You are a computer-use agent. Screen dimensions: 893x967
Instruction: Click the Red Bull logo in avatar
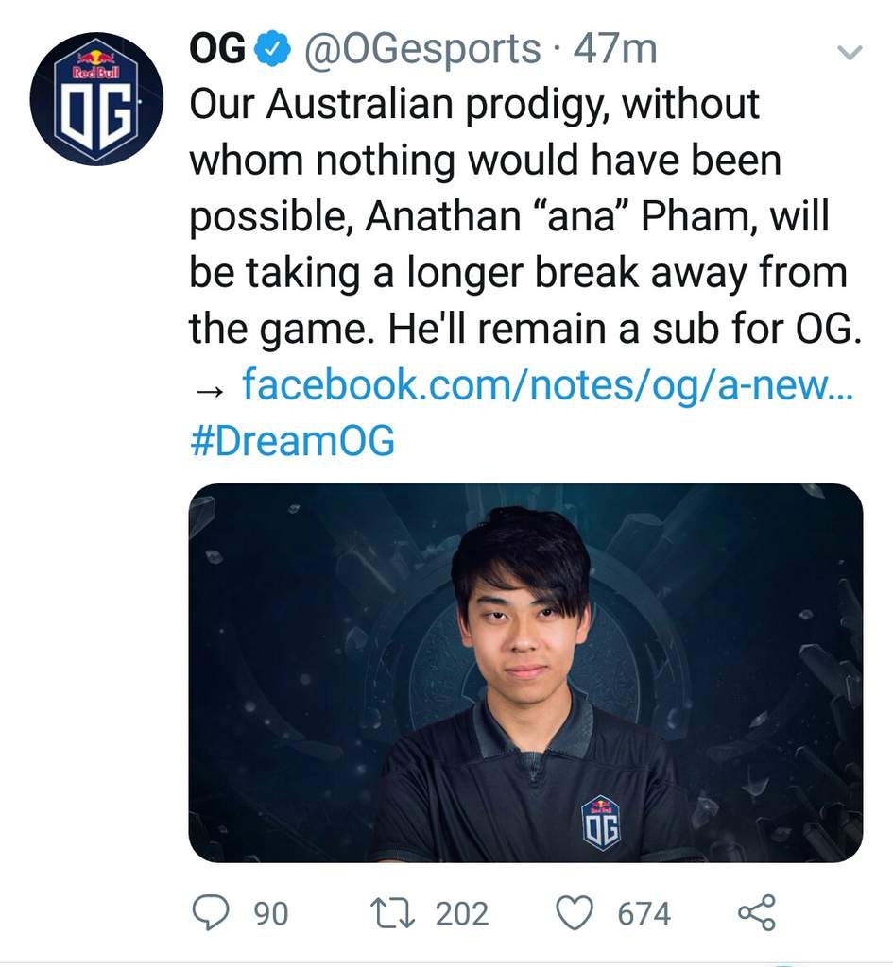tap(96, 63)
